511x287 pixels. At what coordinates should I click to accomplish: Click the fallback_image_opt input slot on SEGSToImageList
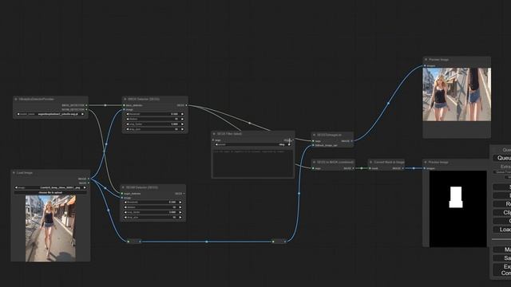point(313,145)
